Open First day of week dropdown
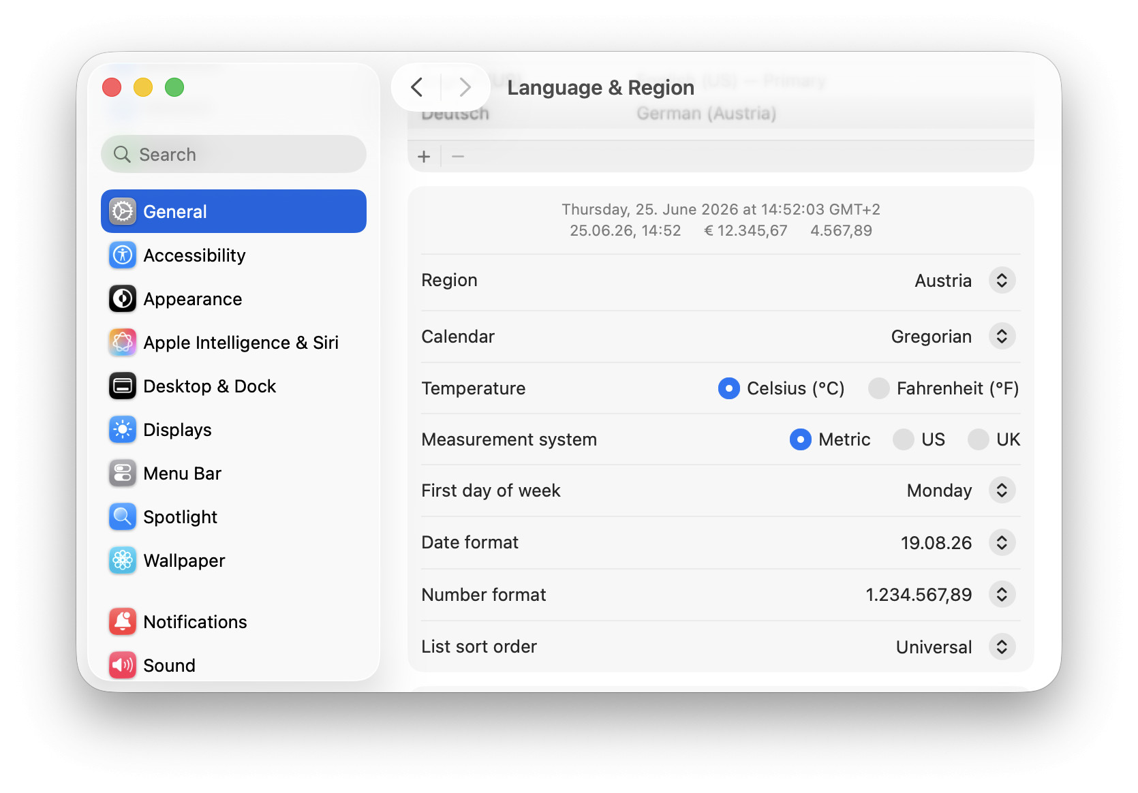 pos(1002,491)
